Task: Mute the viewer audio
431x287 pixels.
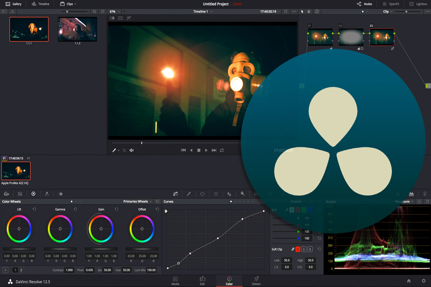Action: click(x=131, y=150)
